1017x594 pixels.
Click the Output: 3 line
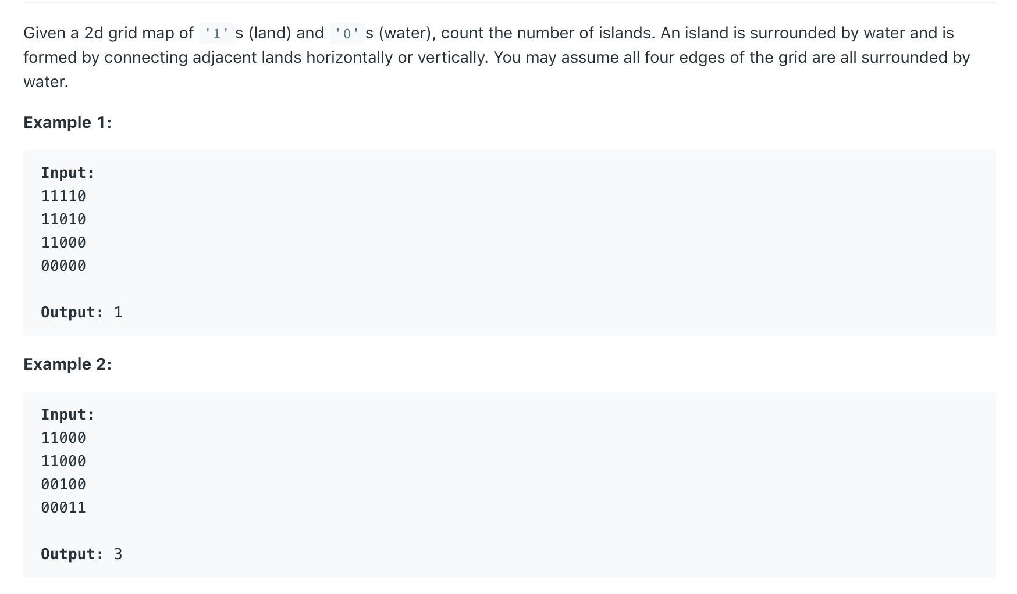[81, 554]
